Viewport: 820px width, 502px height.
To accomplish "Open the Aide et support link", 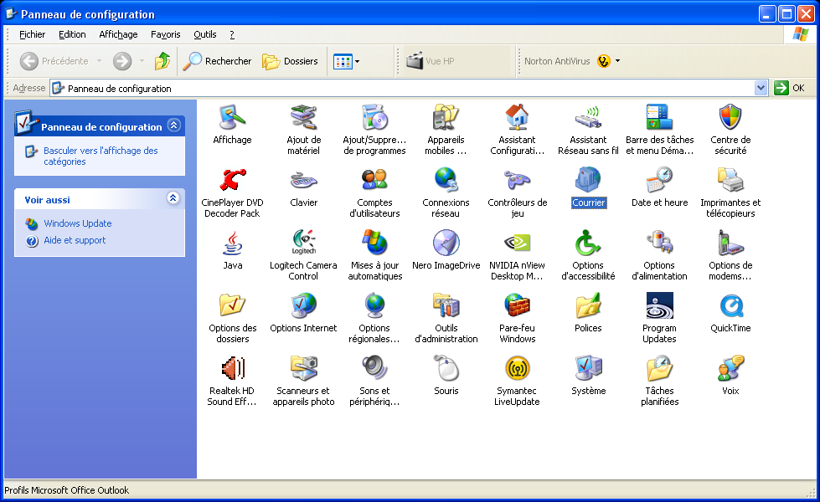I will 75,240.
